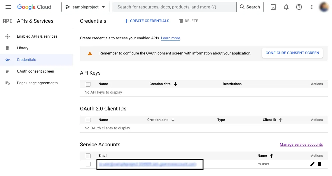
Task: Click the Type column header
Action: [x=221, y=120]
